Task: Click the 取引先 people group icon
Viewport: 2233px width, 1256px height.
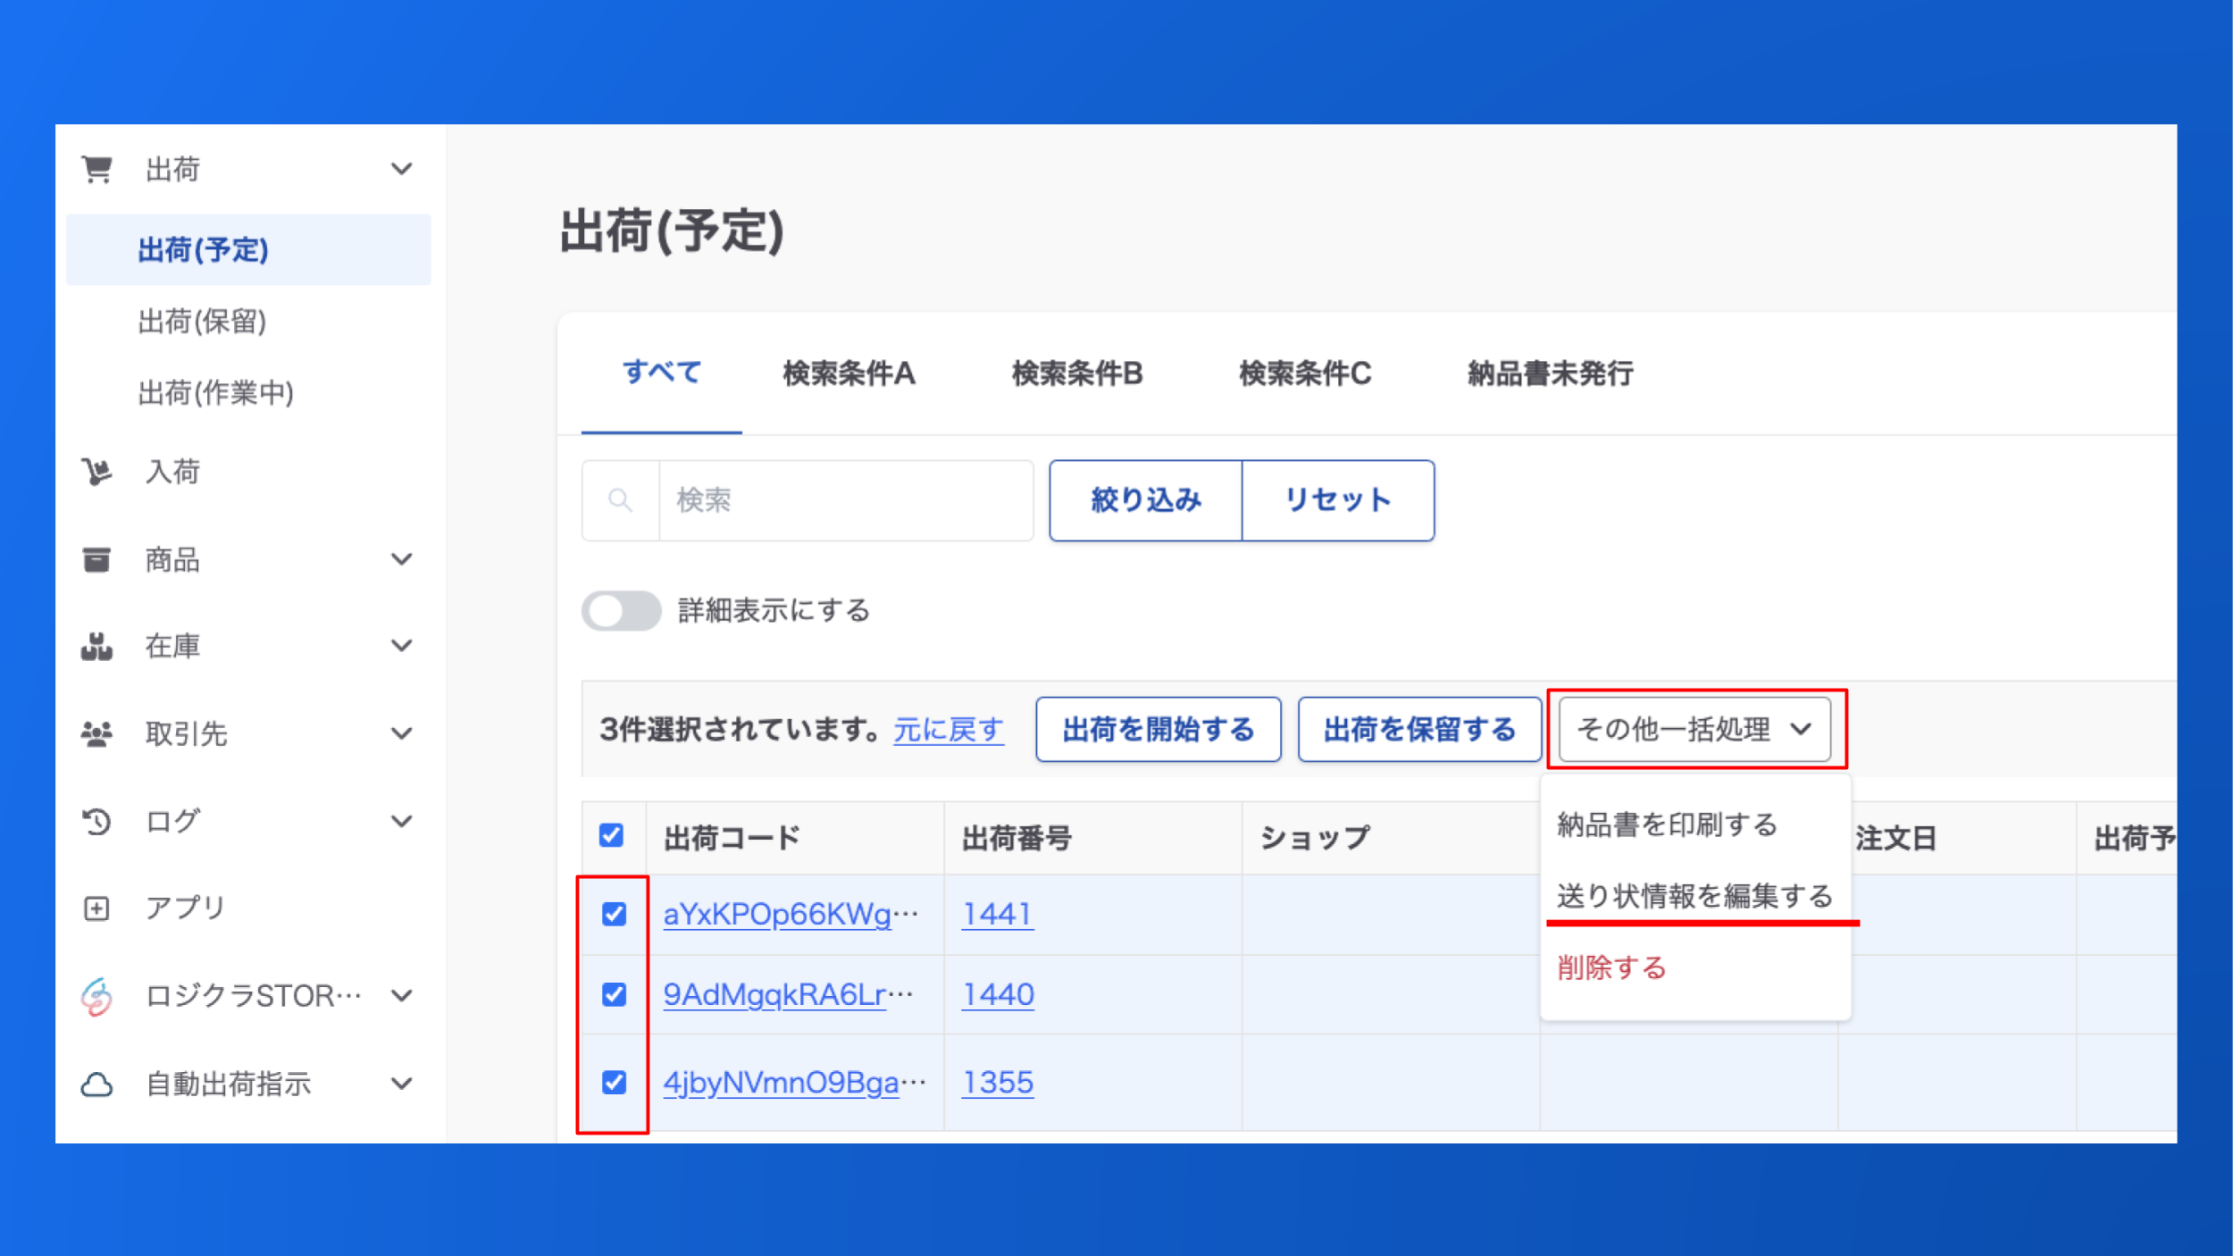Action: (96, 733)
